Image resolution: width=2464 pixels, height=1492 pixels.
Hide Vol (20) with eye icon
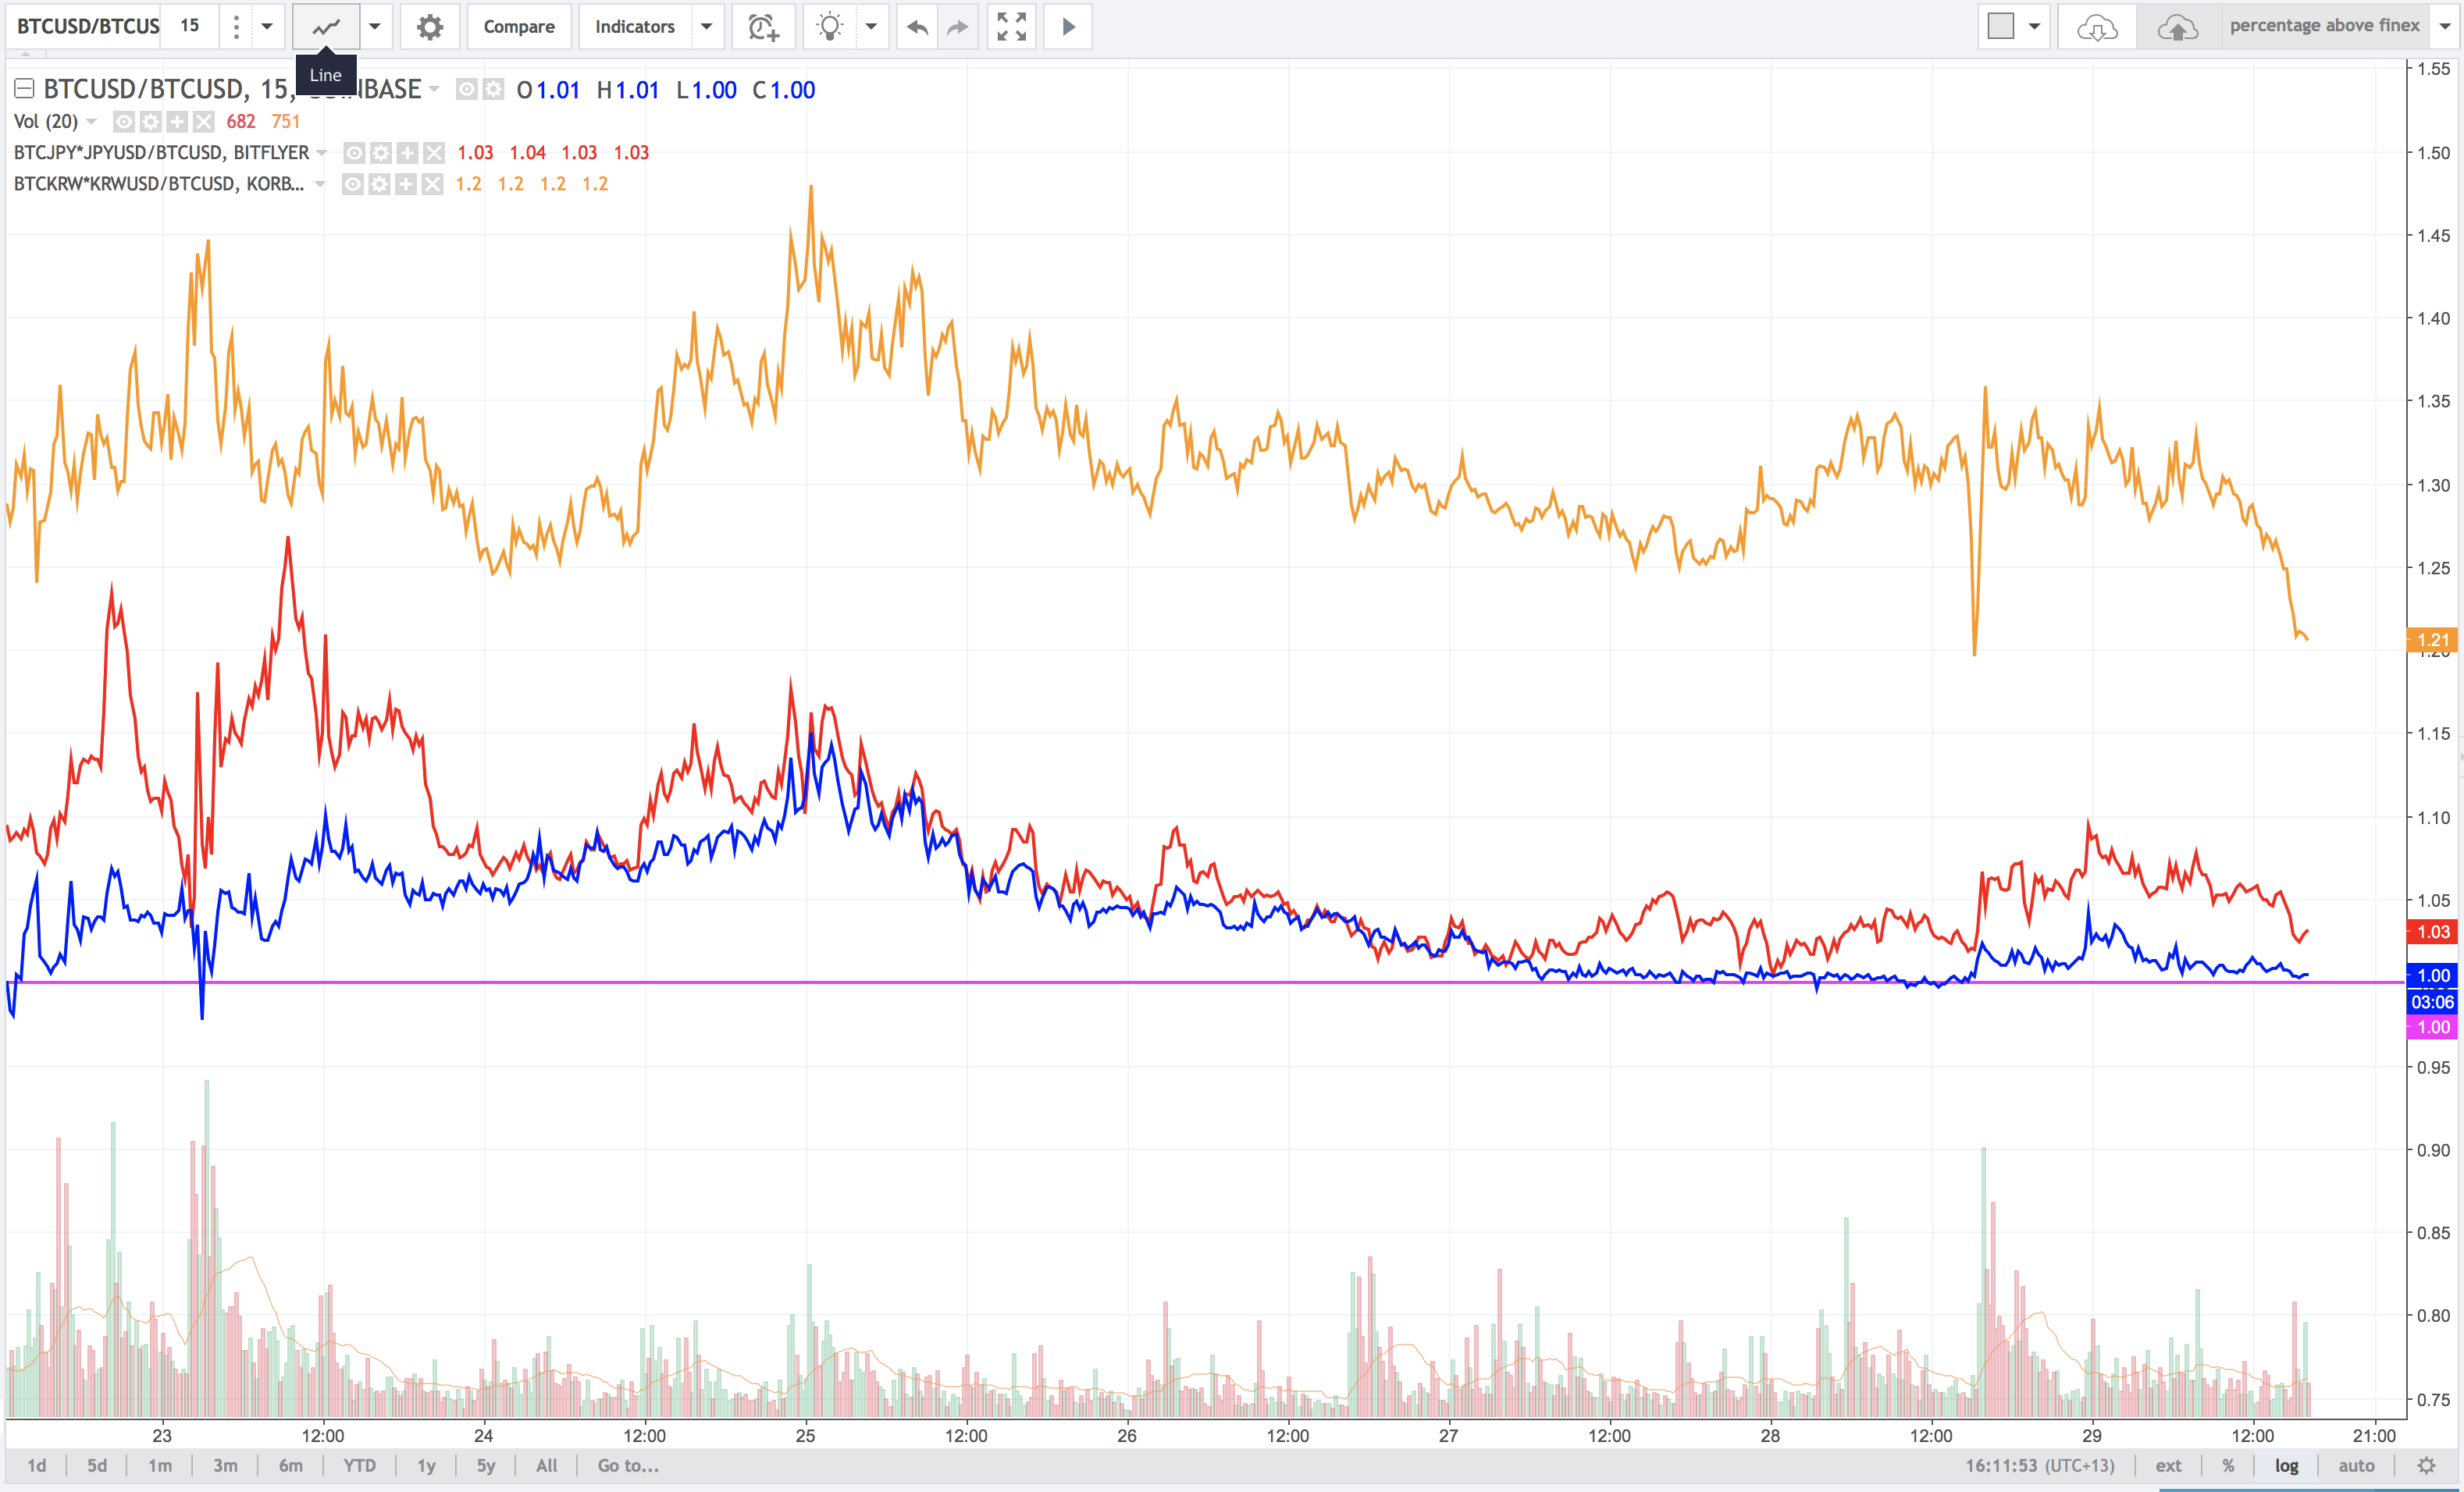pyautogui.click(x=123, y=122)
